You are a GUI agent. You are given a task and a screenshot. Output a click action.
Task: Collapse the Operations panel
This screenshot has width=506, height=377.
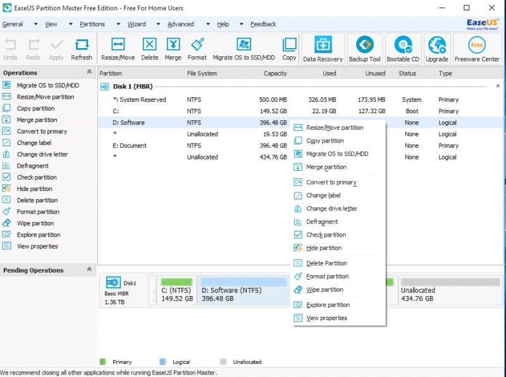(89, 72)
